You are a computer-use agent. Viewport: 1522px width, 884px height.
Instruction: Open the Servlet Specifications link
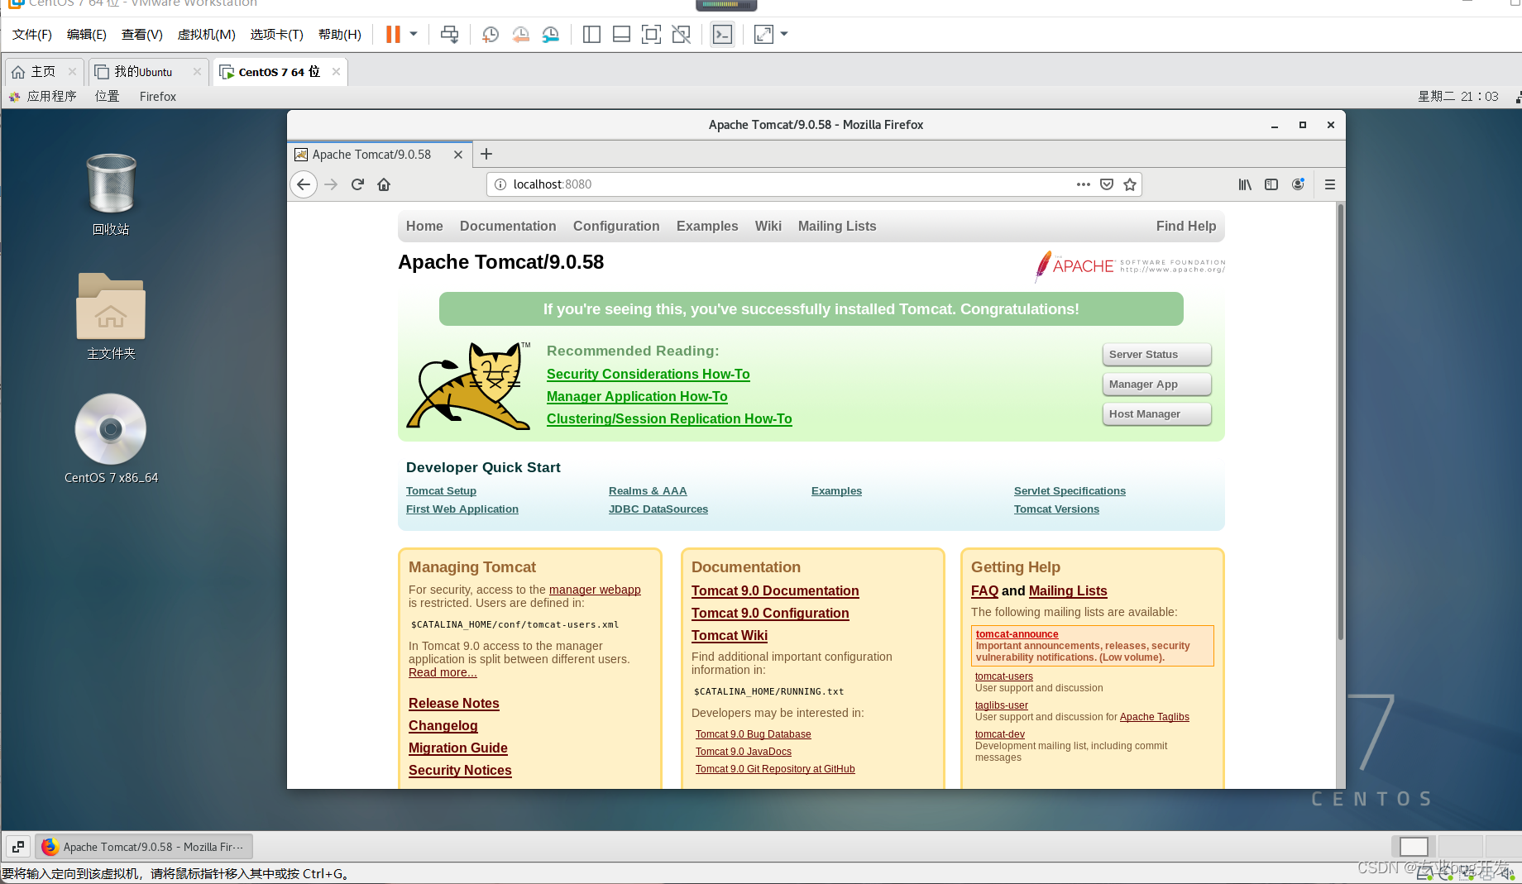(x=1070, y=491)
